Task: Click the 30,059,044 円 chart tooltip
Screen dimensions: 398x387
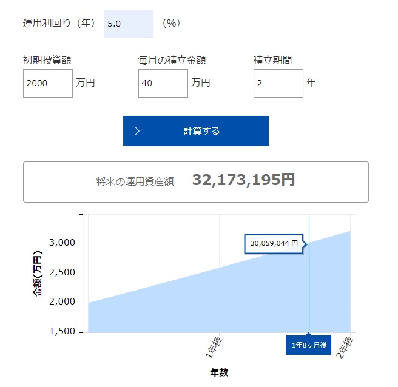Action: click(274, 243)
